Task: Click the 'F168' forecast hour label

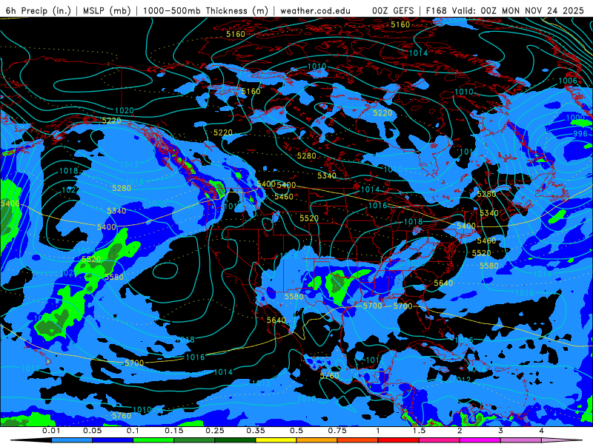Action: click(436, 10)
